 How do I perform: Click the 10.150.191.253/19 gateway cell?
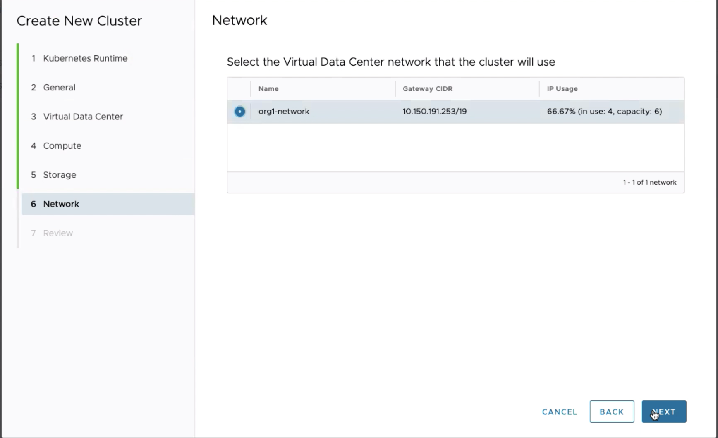pos(434,112)
